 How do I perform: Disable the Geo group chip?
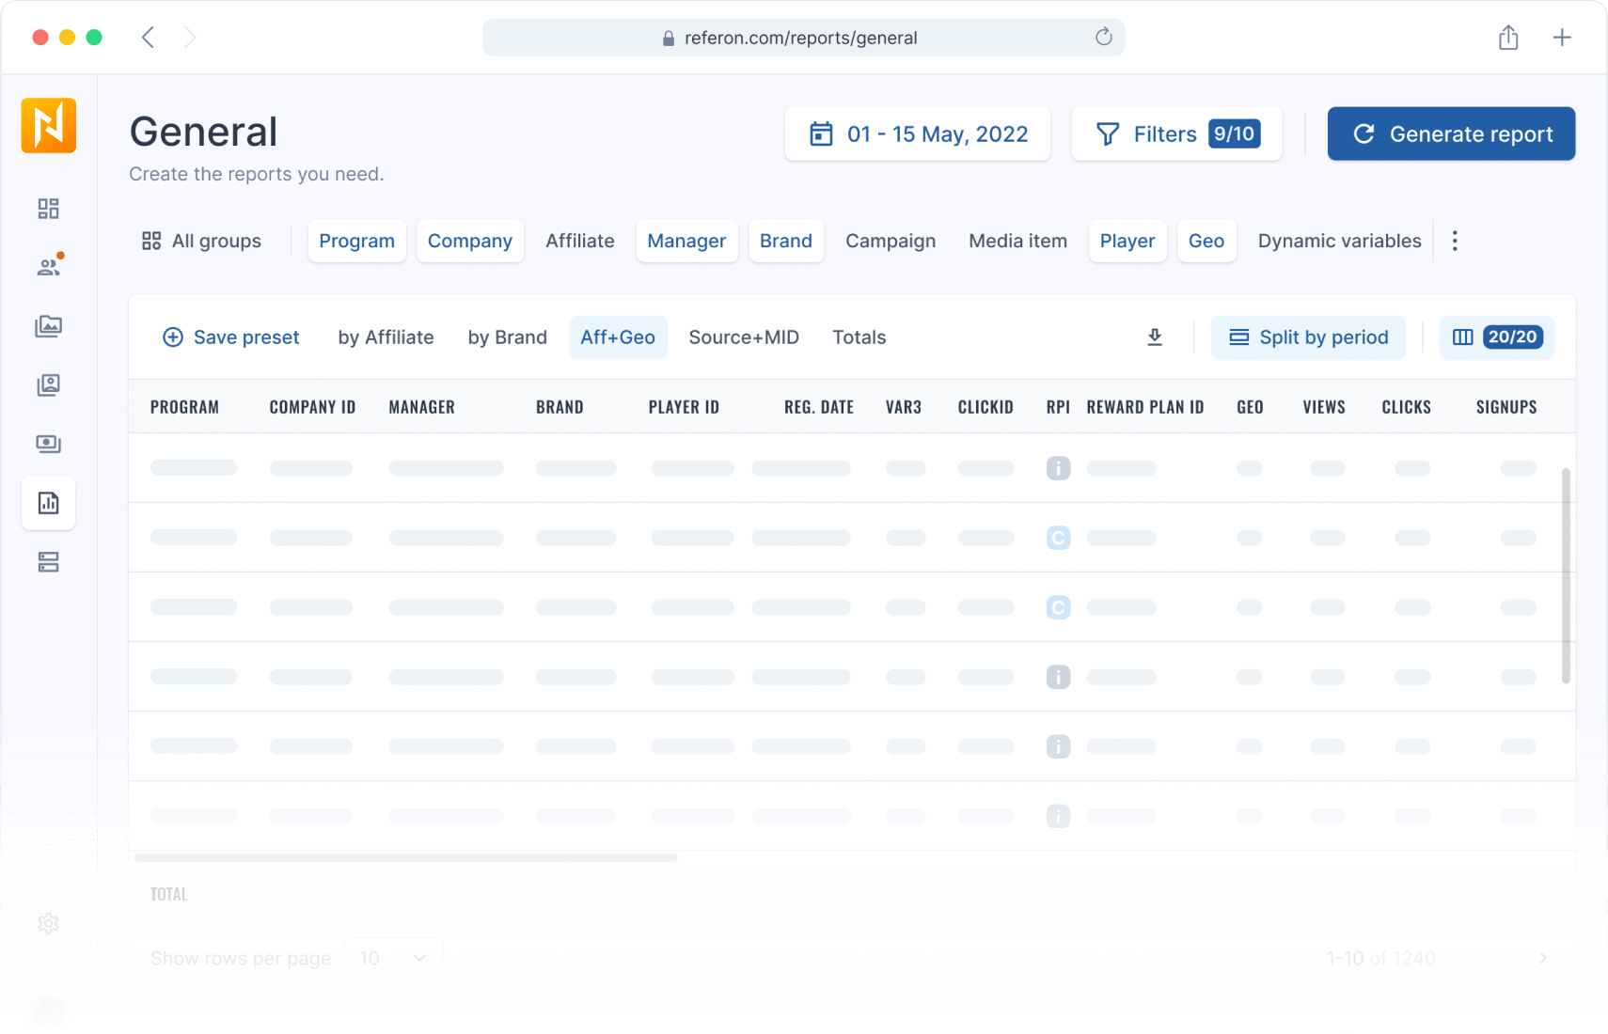coord(1206,242)
